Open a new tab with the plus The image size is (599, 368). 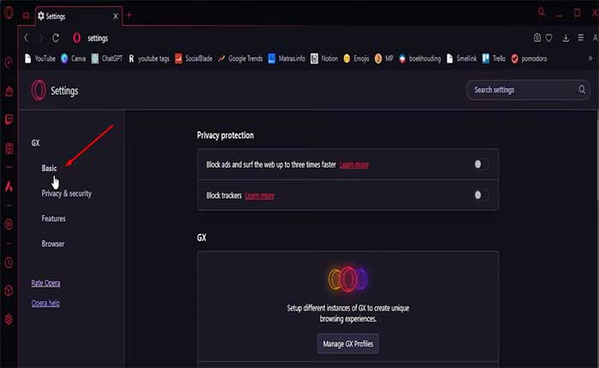[x=129, y=15]
